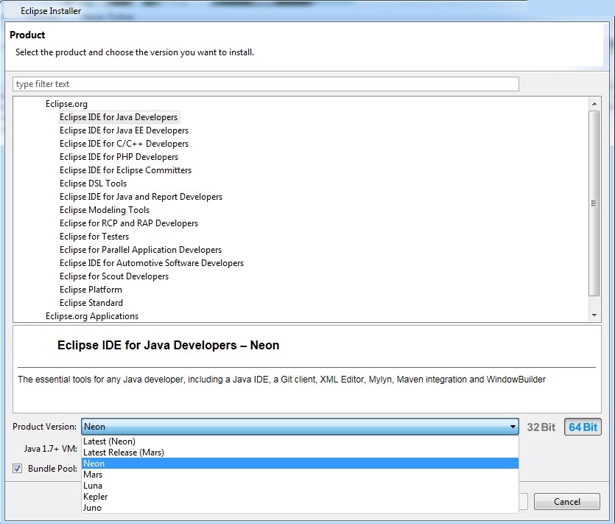615x524 pixels.
Task: Select Eclipse for RCP and RAP Developers
Action: pyautogui.click(x=129, y=223)
